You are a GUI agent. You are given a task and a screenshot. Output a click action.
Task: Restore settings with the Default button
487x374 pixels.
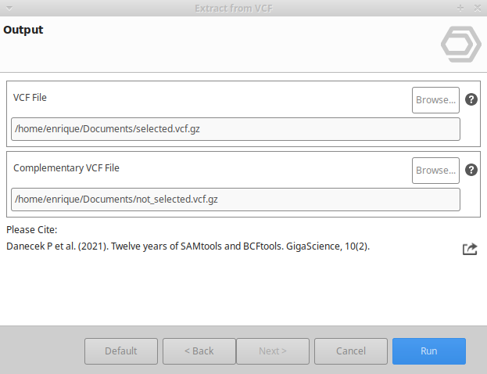(x=121, y=351)
